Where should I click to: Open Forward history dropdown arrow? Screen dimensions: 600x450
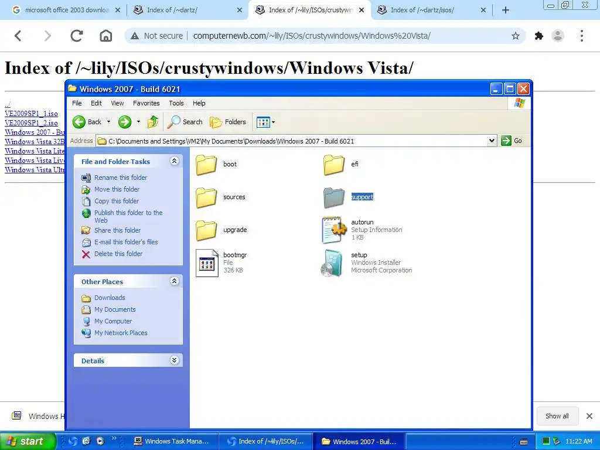click(x=138, y=122)
